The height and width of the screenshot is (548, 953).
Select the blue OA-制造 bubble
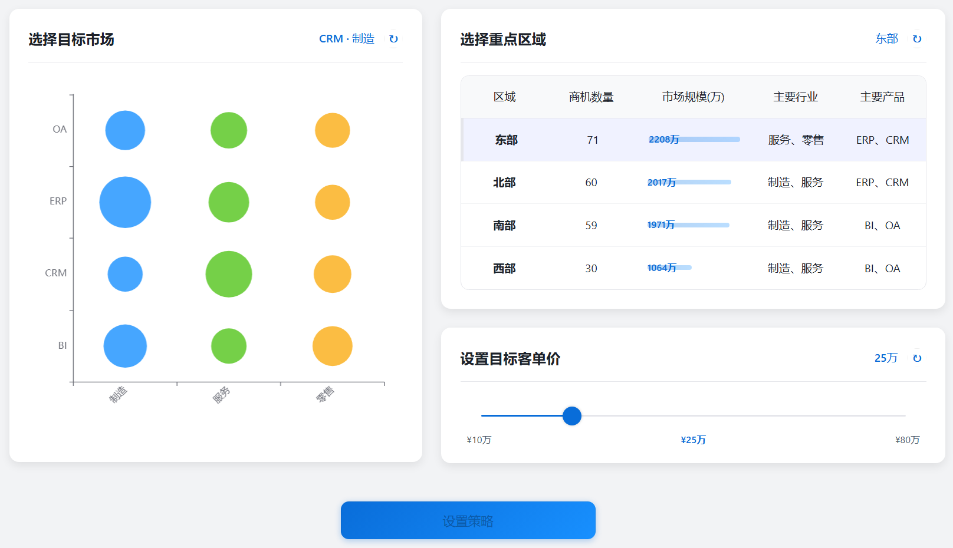(x=125, y=130)
